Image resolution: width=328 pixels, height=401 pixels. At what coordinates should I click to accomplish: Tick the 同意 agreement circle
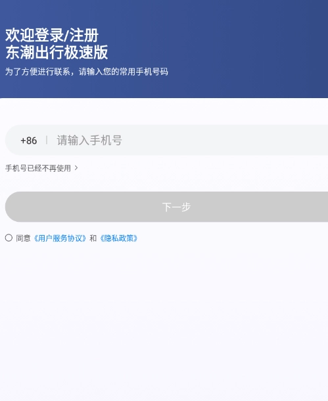point(9,238)
